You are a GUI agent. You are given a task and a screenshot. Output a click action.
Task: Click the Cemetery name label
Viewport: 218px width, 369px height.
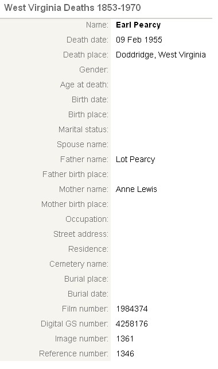pyautogui.click(x=79, y=264)
